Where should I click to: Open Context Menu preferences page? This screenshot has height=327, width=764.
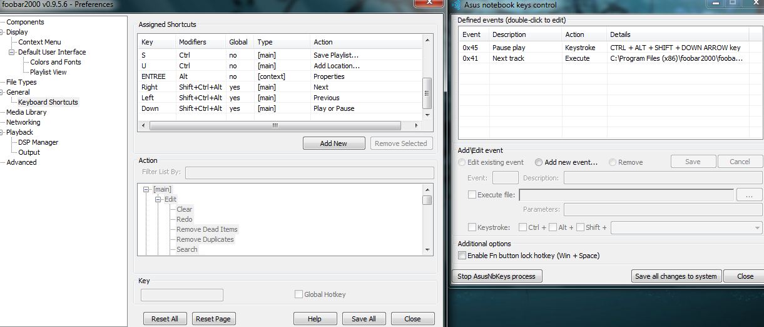39,42
